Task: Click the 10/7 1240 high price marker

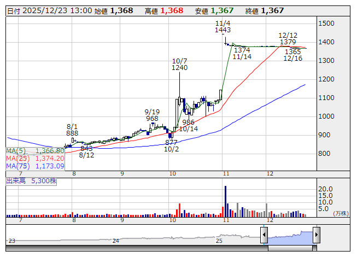Action: coord(179,65)
